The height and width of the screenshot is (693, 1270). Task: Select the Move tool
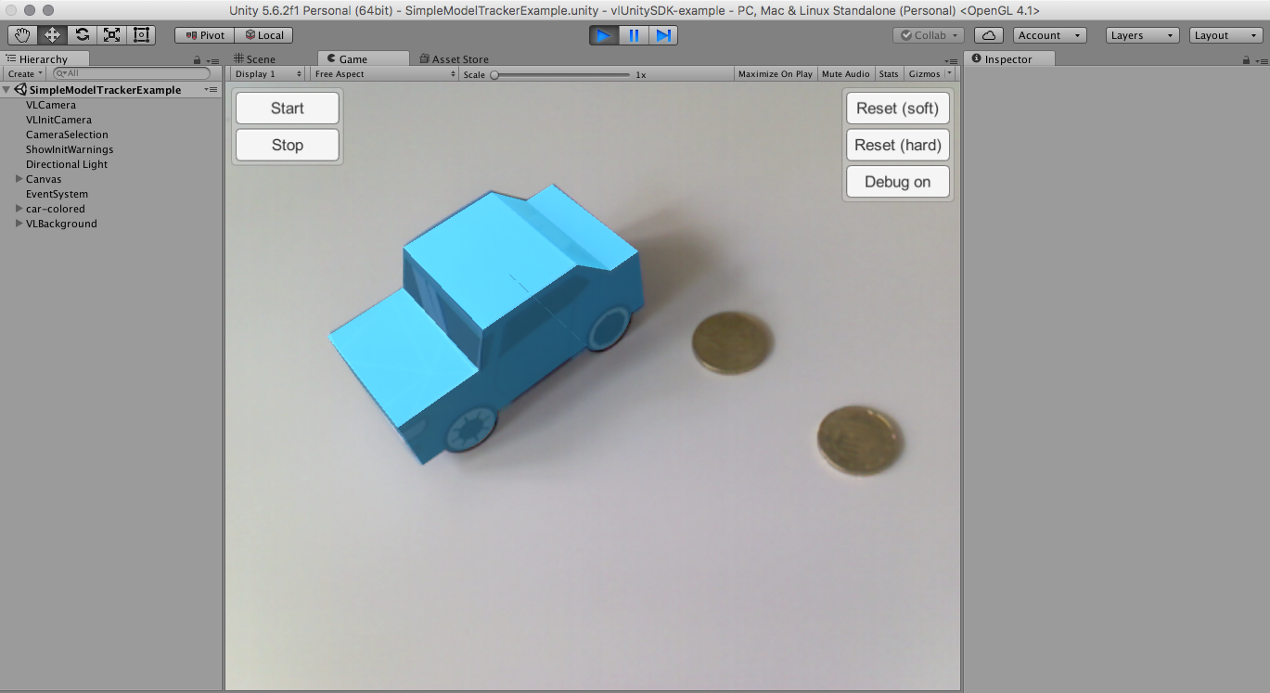click(x=52, y=35)
